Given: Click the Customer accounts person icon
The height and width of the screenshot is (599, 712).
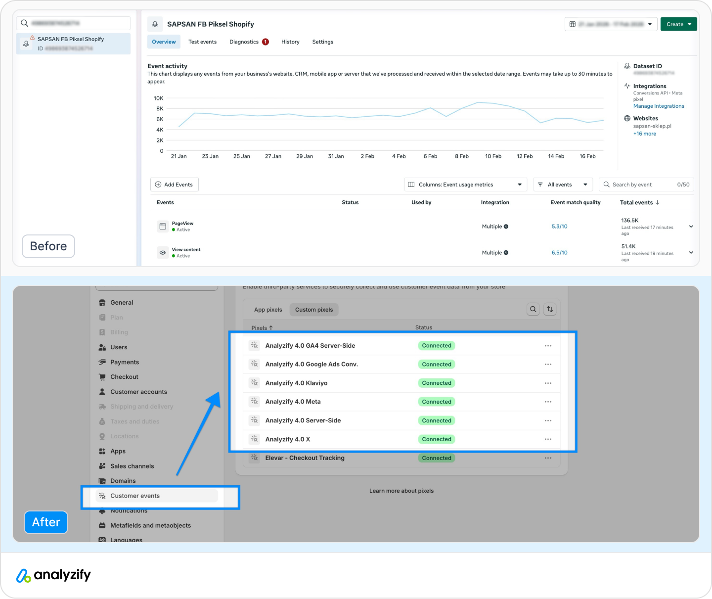Looking at the screenshot, I should click(102, 392).
